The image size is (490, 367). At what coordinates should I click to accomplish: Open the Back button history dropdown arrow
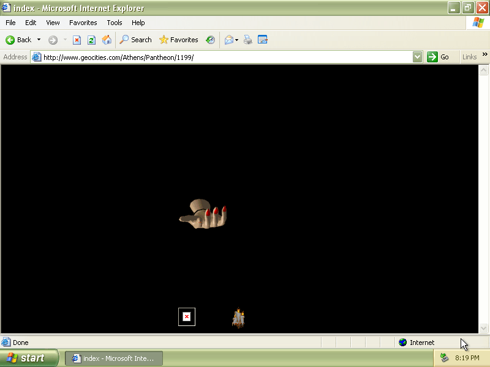[39, 40]
